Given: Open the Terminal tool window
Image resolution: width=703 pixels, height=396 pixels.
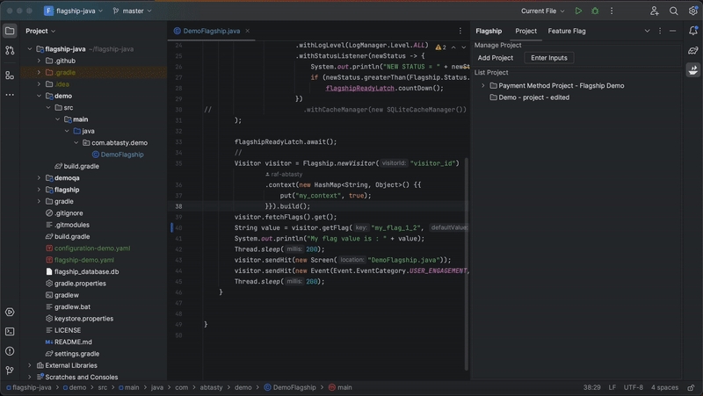Looking at the screenshot, I should point(10,331).
